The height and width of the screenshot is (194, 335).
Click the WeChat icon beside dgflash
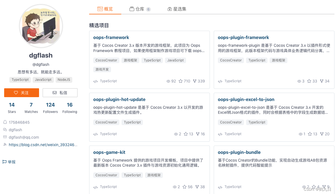click(x=5, y=130)
